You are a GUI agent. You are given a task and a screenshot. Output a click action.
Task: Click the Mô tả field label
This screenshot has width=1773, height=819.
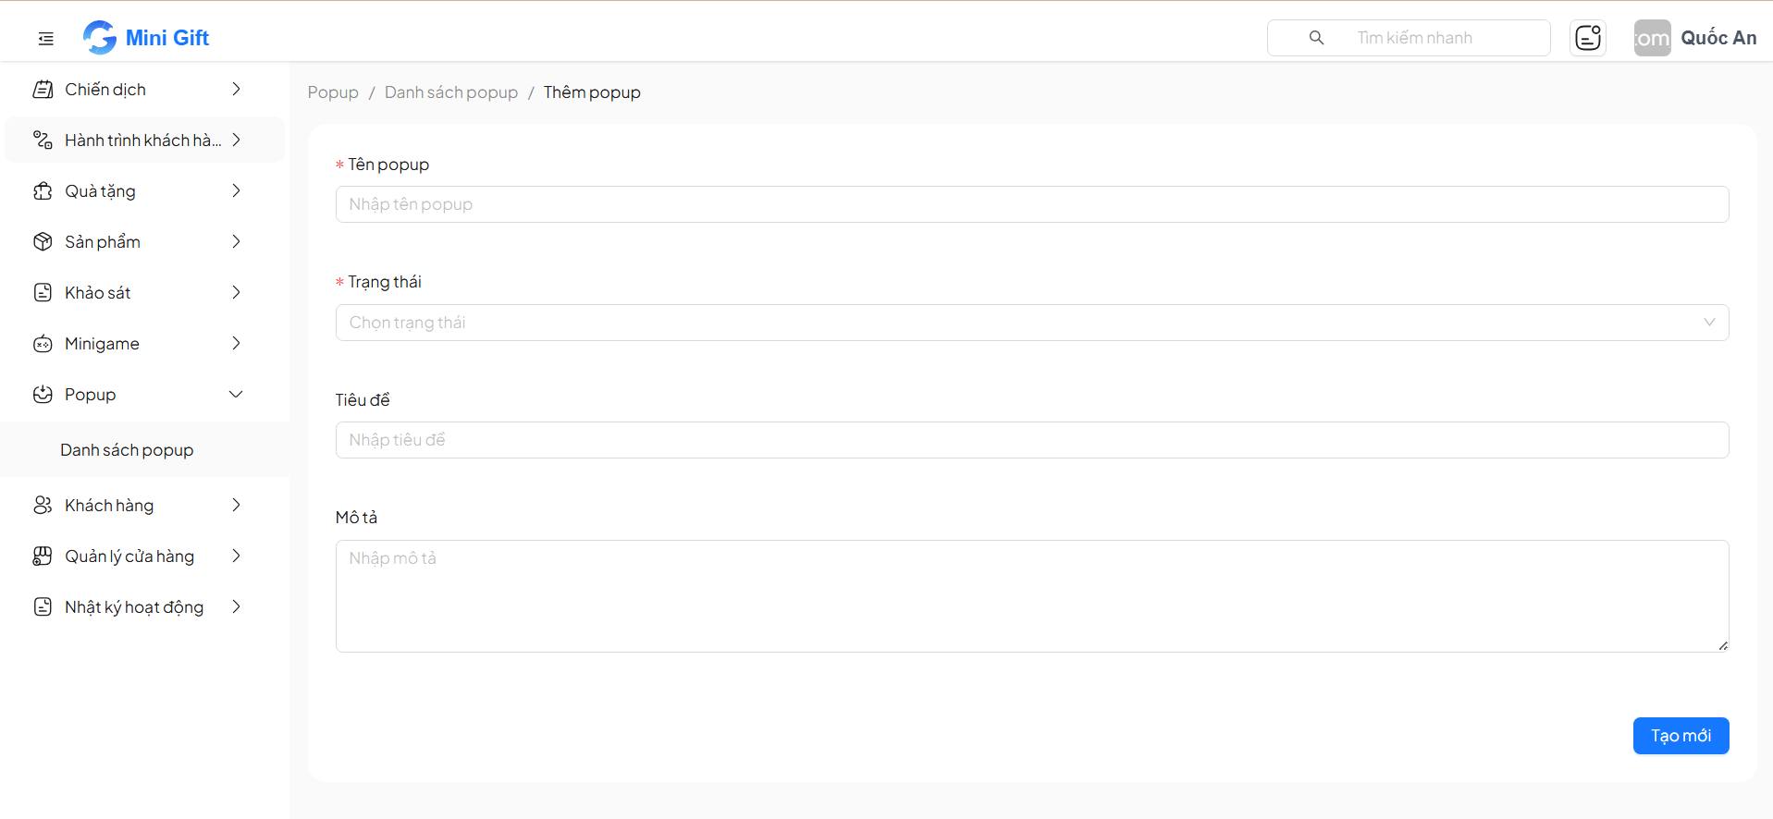point(356,518)
